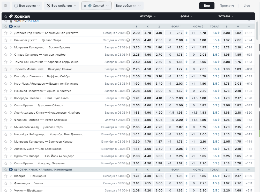
Task: Star the Монреаль Канадиенс — Бостон Брюинз match
Action: pyautogui.click(x=6, y=47)
